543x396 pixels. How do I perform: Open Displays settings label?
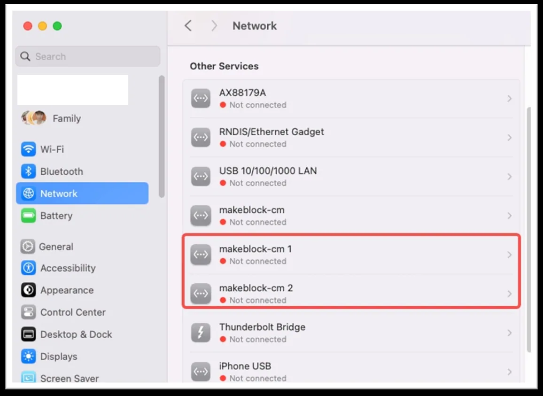pyautogui.click(x=59, y=357)
